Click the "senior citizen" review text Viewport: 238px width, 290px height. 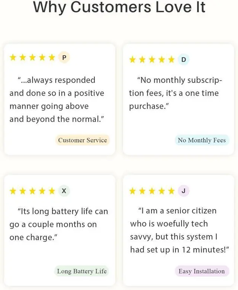[x=178, y=230]
